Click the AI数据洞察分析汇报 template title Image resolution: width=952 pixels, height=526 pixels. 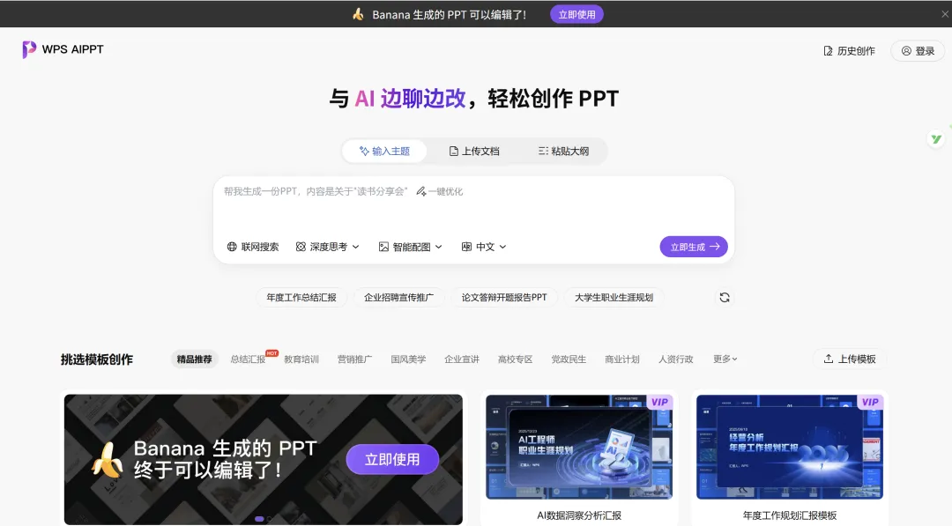click(x=579, y=515)
